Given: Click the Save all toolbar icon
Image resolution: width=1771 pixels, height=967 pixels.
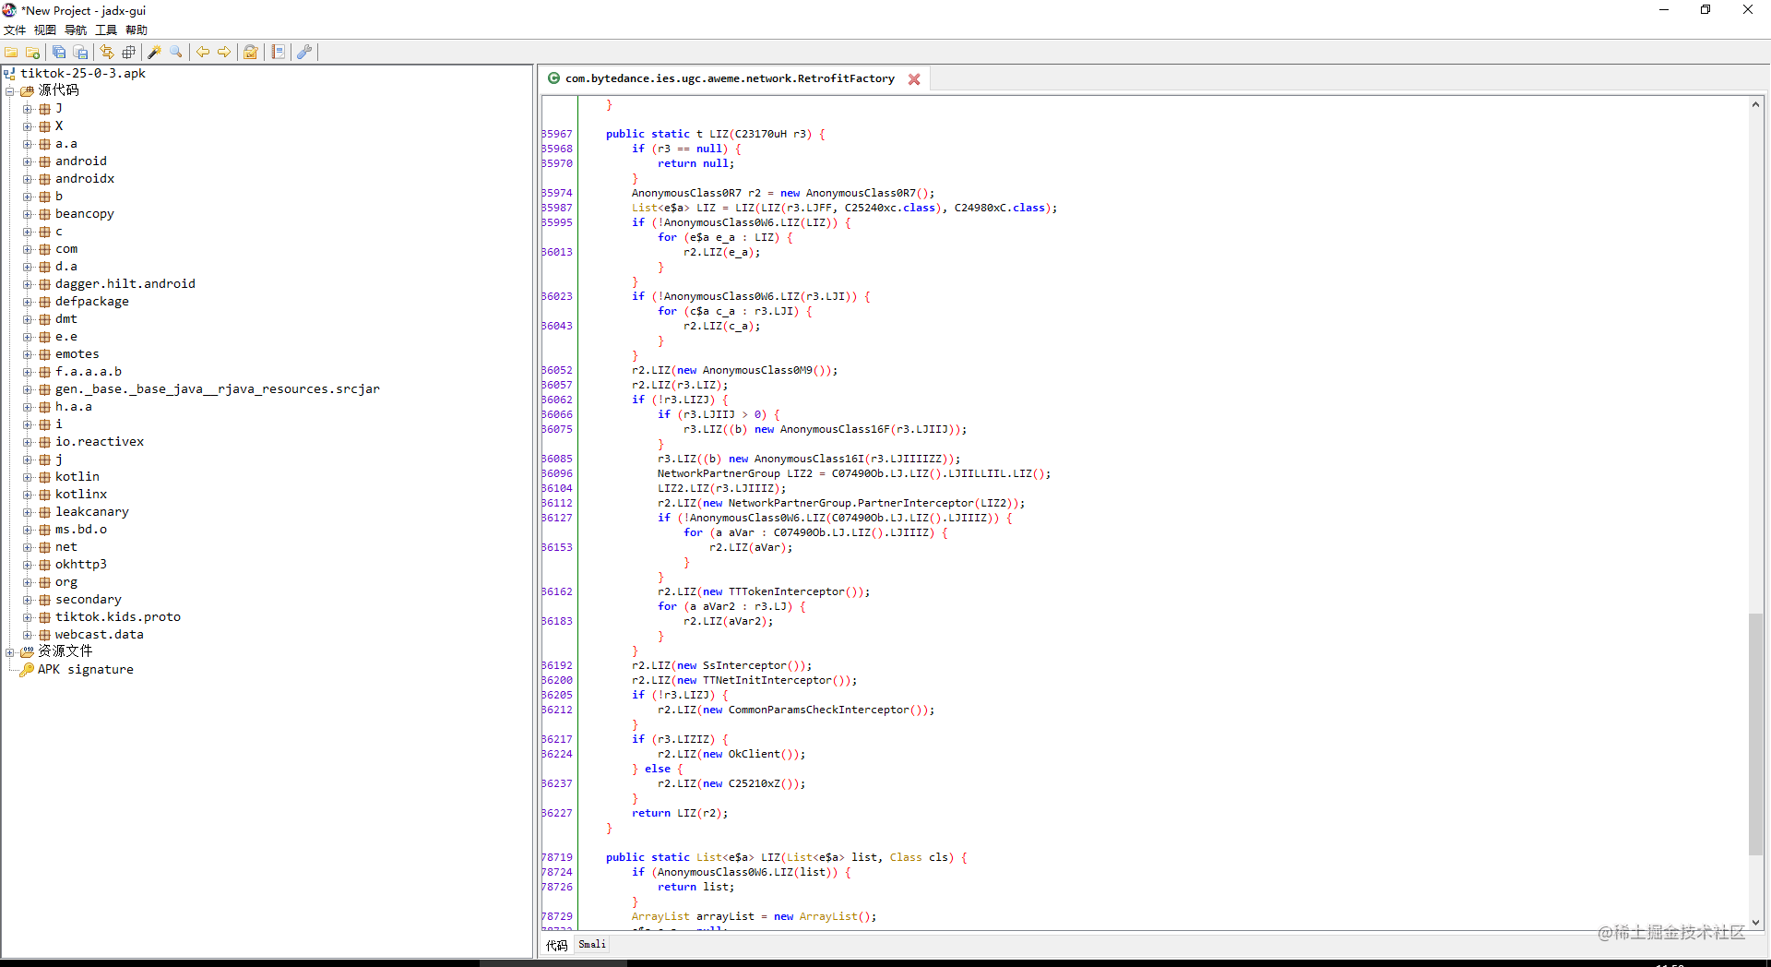Looking at the screenshot, I should 59,53.
